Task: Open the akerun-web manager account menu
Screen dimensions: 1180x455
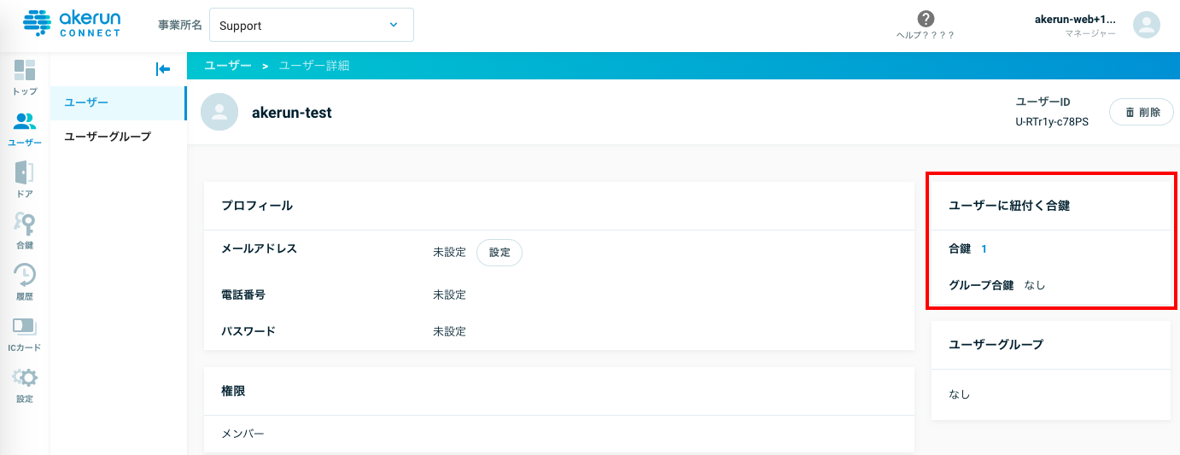Action: pos(1075,25)
